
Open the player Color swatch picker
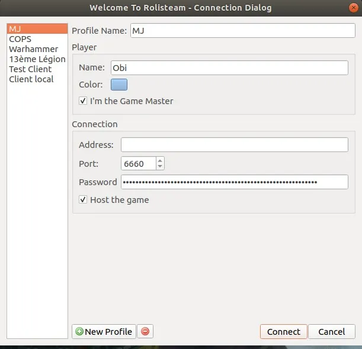pyautogui.click(x=119, y=85)
